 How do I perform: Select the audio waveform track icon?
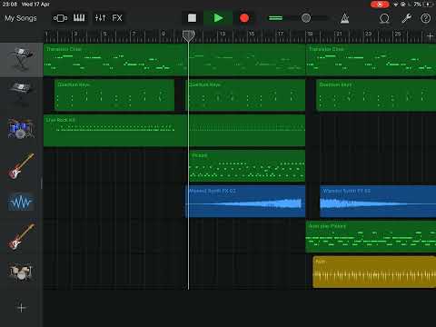(21, 203)
